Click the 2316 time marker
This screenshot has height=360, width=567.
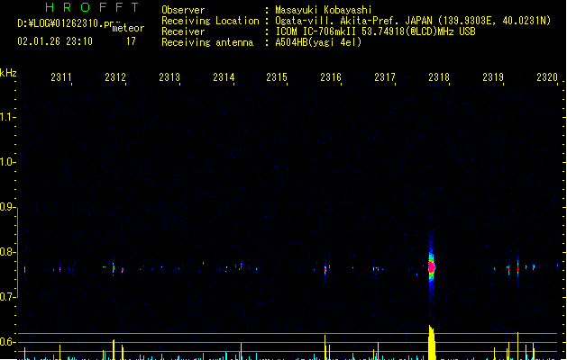click(331, 77)
